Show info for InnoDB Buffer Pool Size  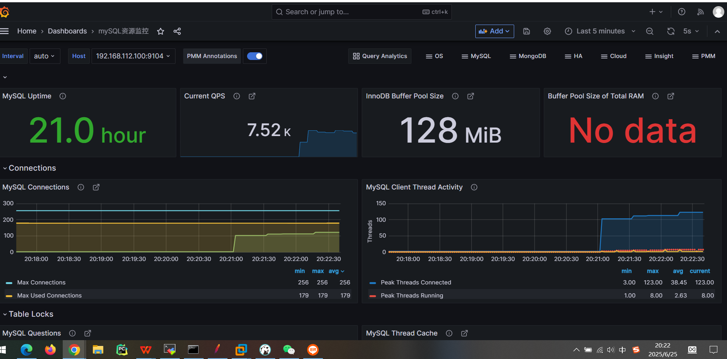tap(455, 96)
